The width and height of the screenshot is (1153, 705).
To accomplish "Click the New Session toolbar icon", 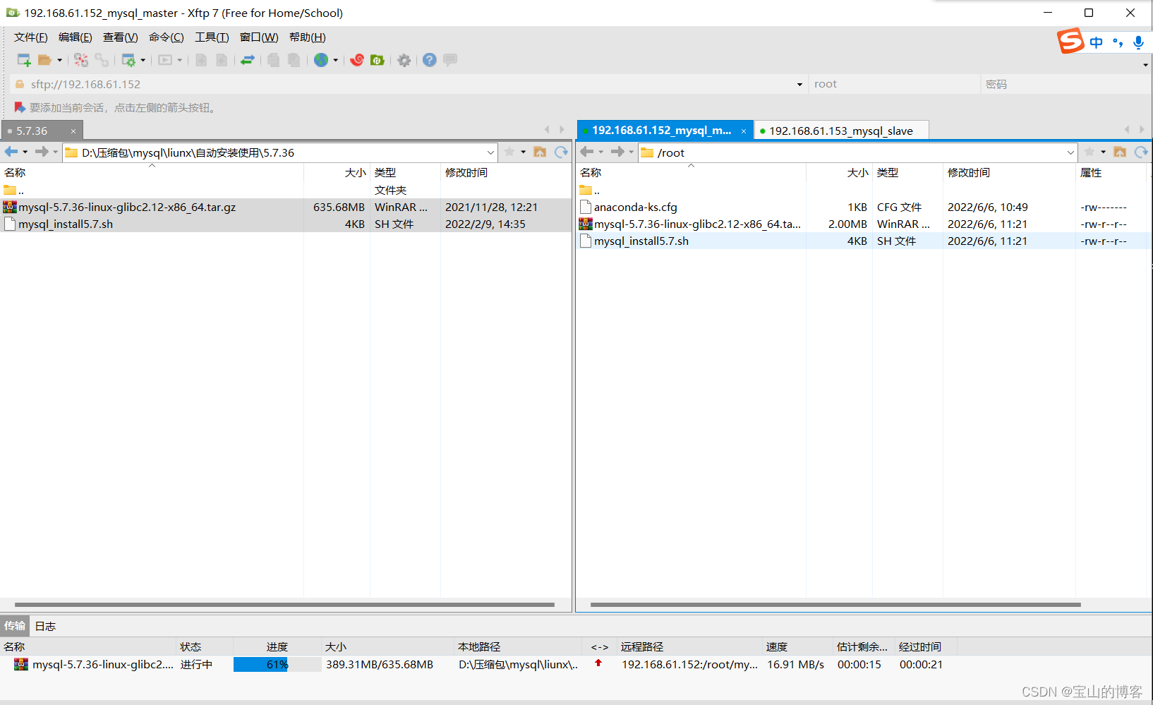I will click(x=24, y=60).
